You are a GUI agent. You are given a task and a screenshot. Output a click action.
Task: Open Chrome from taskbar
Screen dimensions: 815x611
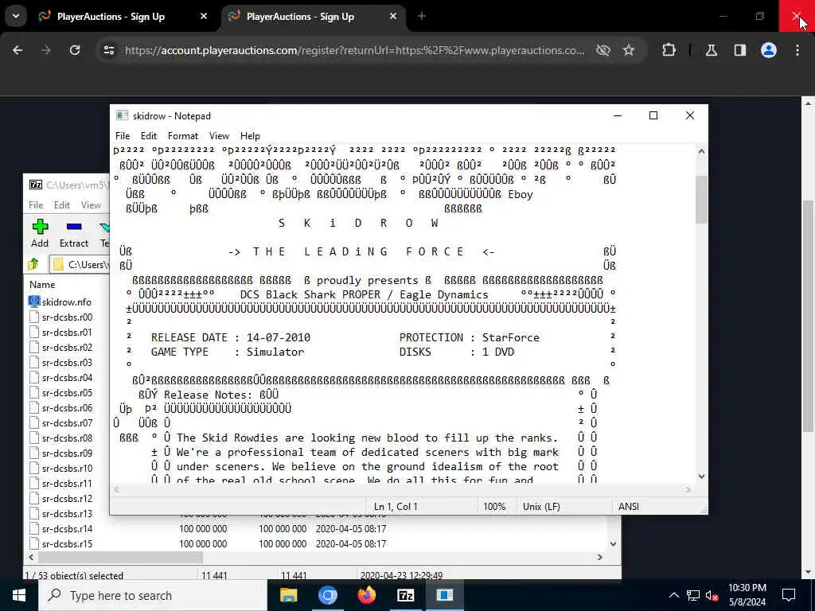click(x=327, y=595)
